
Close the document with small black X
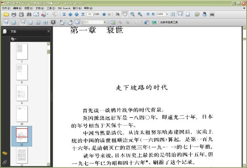245,8
